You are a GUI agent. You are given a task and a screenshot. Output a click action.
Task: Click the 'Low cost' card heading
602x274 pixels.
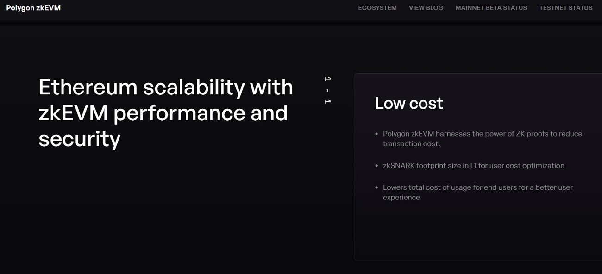408,103
